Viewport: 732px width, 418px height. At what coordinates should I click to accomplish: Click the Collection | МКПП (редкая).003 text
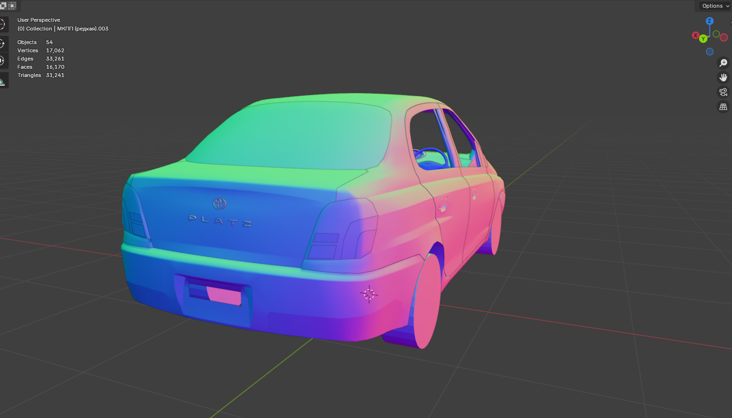coord(67,29)
